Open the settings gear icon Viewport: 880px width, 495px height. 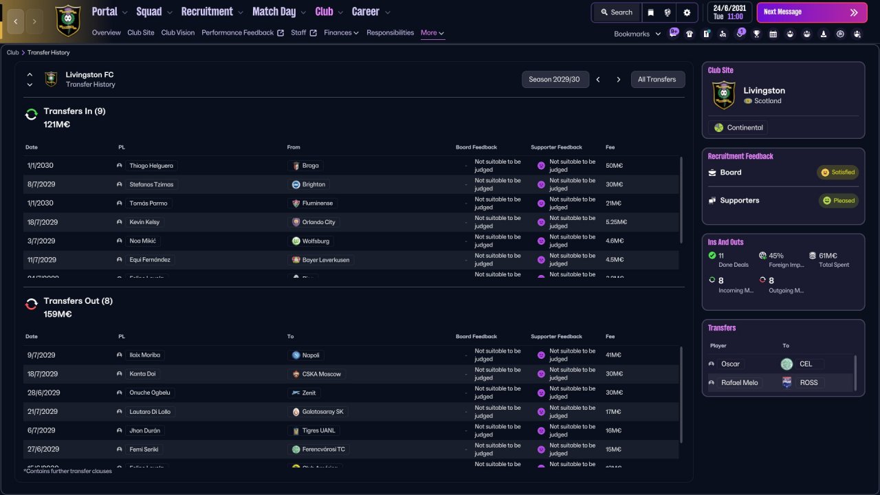tap(687, 12)
